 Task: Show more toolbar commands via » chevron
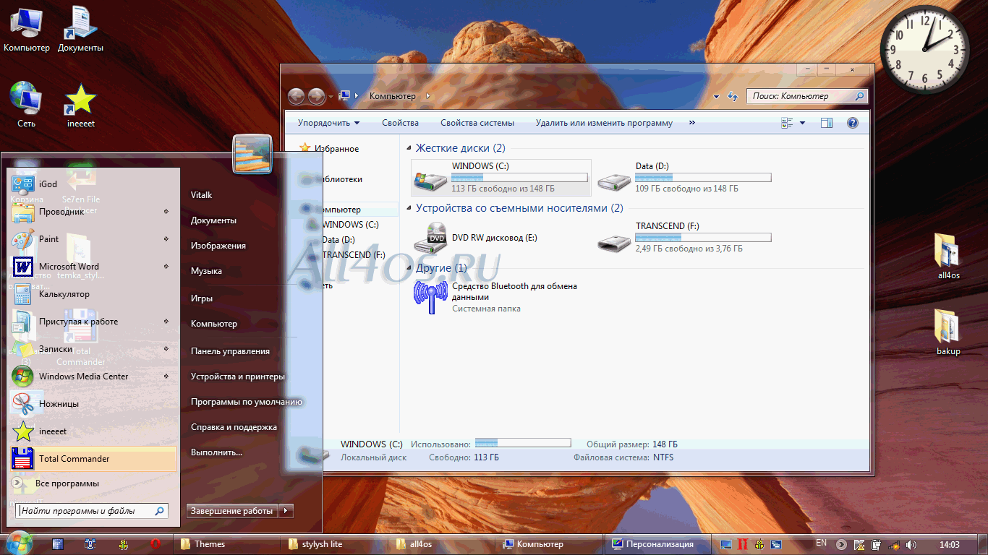pyautogui.click(x=692, y=123)
